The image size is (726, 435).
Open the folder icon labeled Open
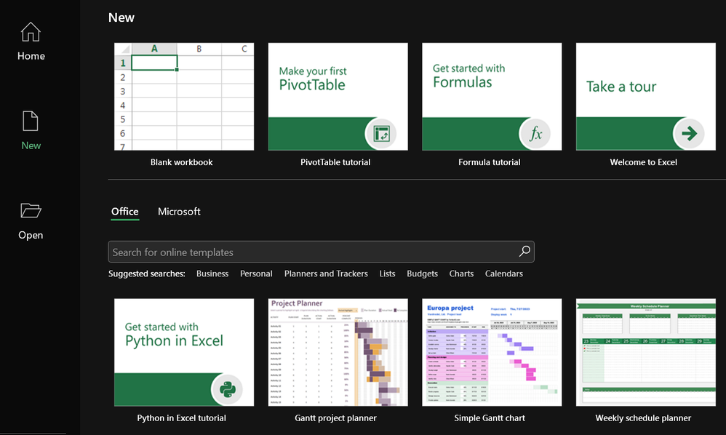pyautogui.click(x=31, y=210)
